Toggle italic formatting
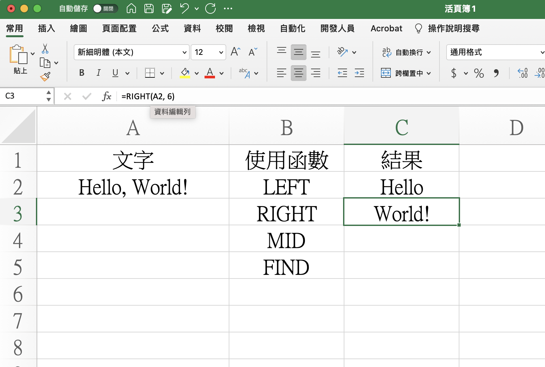This screenshot has width=545, height=367. pos(99,73)
